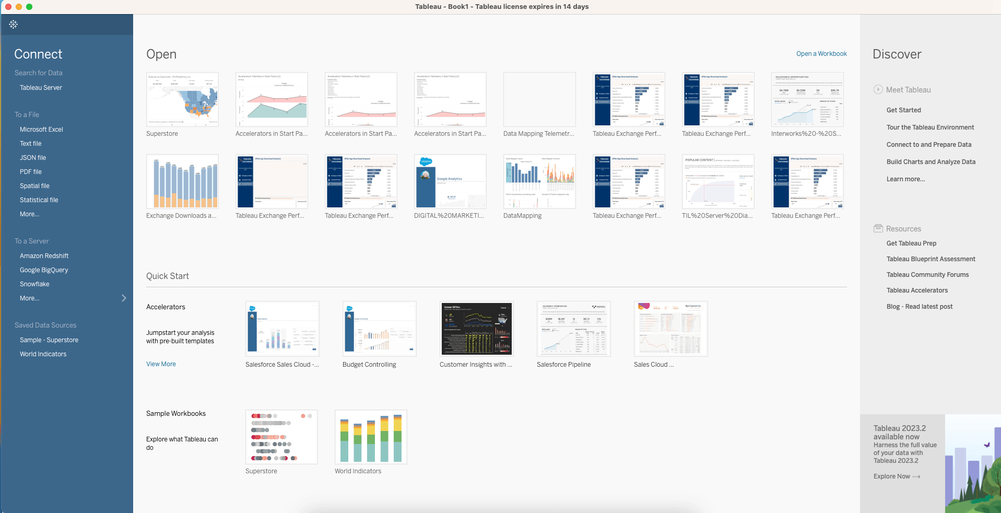Open World Indicators sample workbook thumbnail
This screenshot has width=1001, height=513.
coord(371,437)
